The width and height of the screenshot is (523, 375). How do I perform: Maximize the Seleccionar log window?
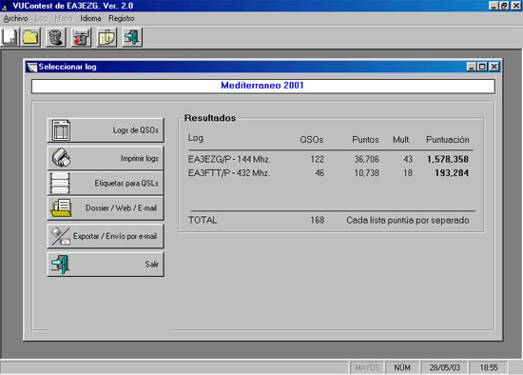click(482, 67)
